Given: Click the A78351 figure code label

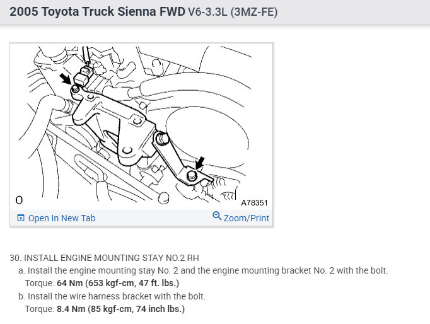Looking at the screenshot, I should coord(254,203).
